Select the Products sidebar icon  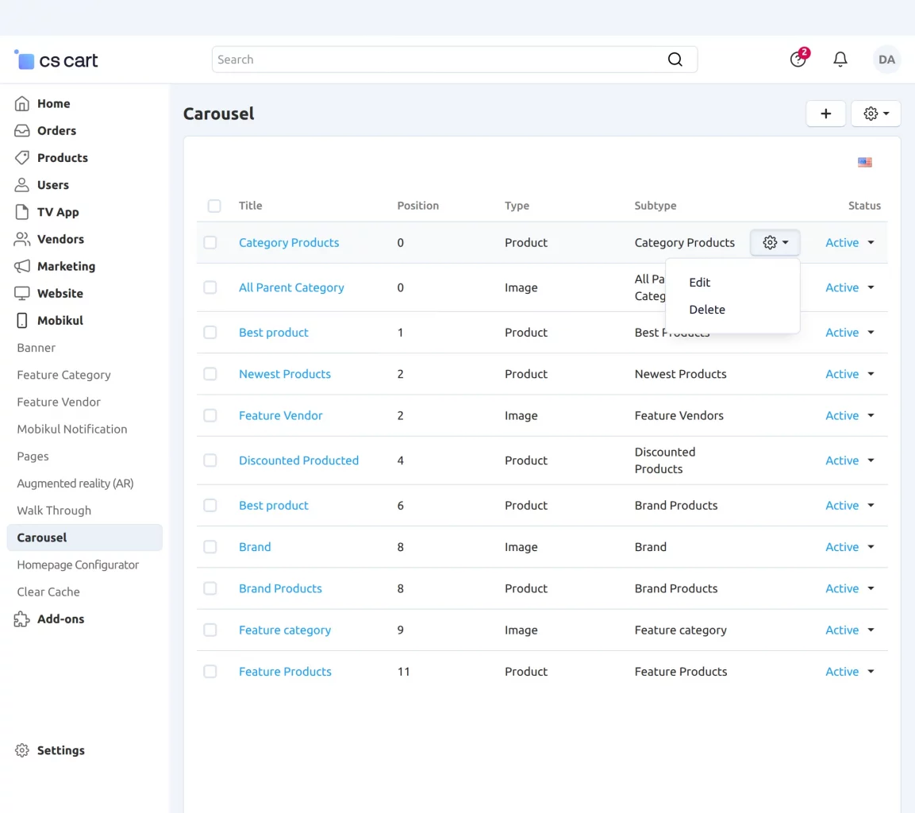click(21, 157)
